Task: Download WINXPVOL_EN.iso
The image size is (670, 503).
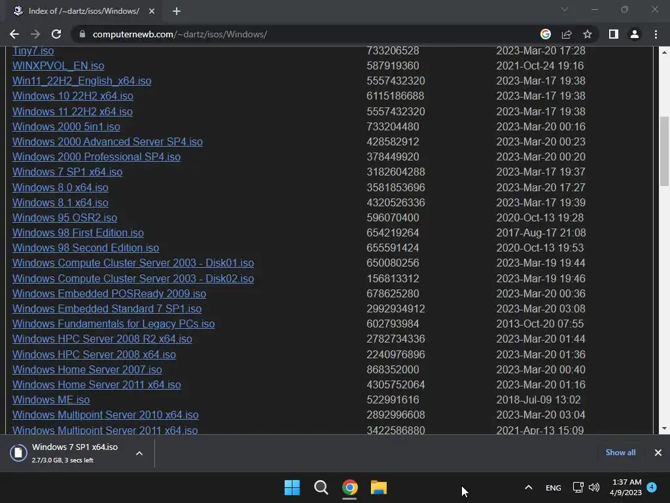Action: 58,66
